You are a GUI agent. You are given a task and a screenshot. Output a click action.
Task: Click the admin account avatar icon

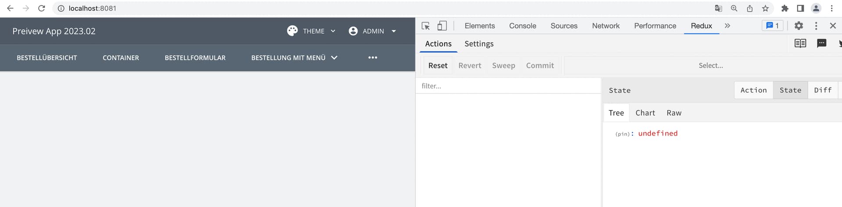click(353, 31)
